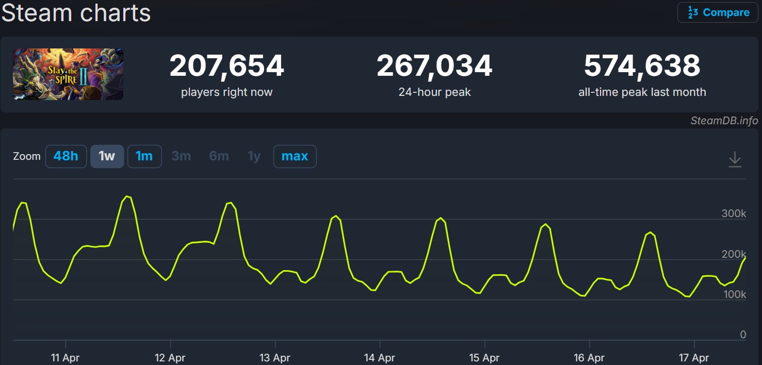Click the 100k y-axis label
This screenshot has width=762, height=365.
733,294
